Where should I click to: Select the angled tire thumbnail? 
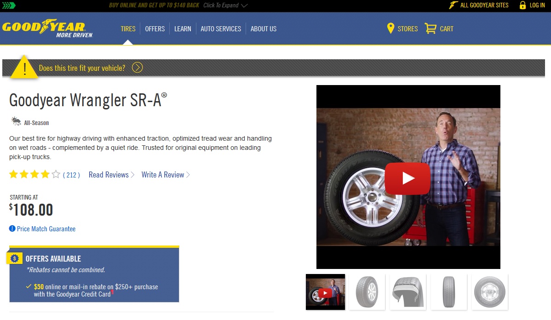(367, 292)
